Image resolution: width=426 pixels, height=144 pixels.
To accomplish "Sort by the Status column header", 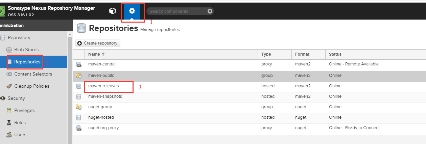I will click(x=376, y=54).
